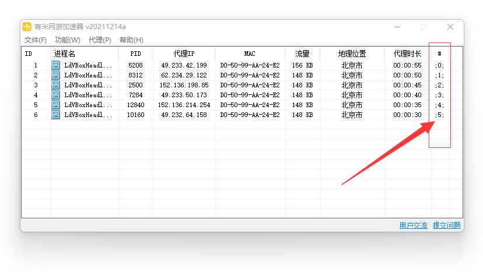Select the row with IP 152.136.214.254
Image resolution: width=483 pixels, height=276 pixels.
242,105
